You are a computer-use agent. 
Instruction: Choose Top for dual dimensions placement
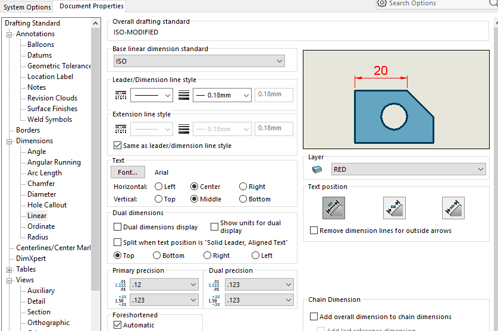tap(118, 255)
